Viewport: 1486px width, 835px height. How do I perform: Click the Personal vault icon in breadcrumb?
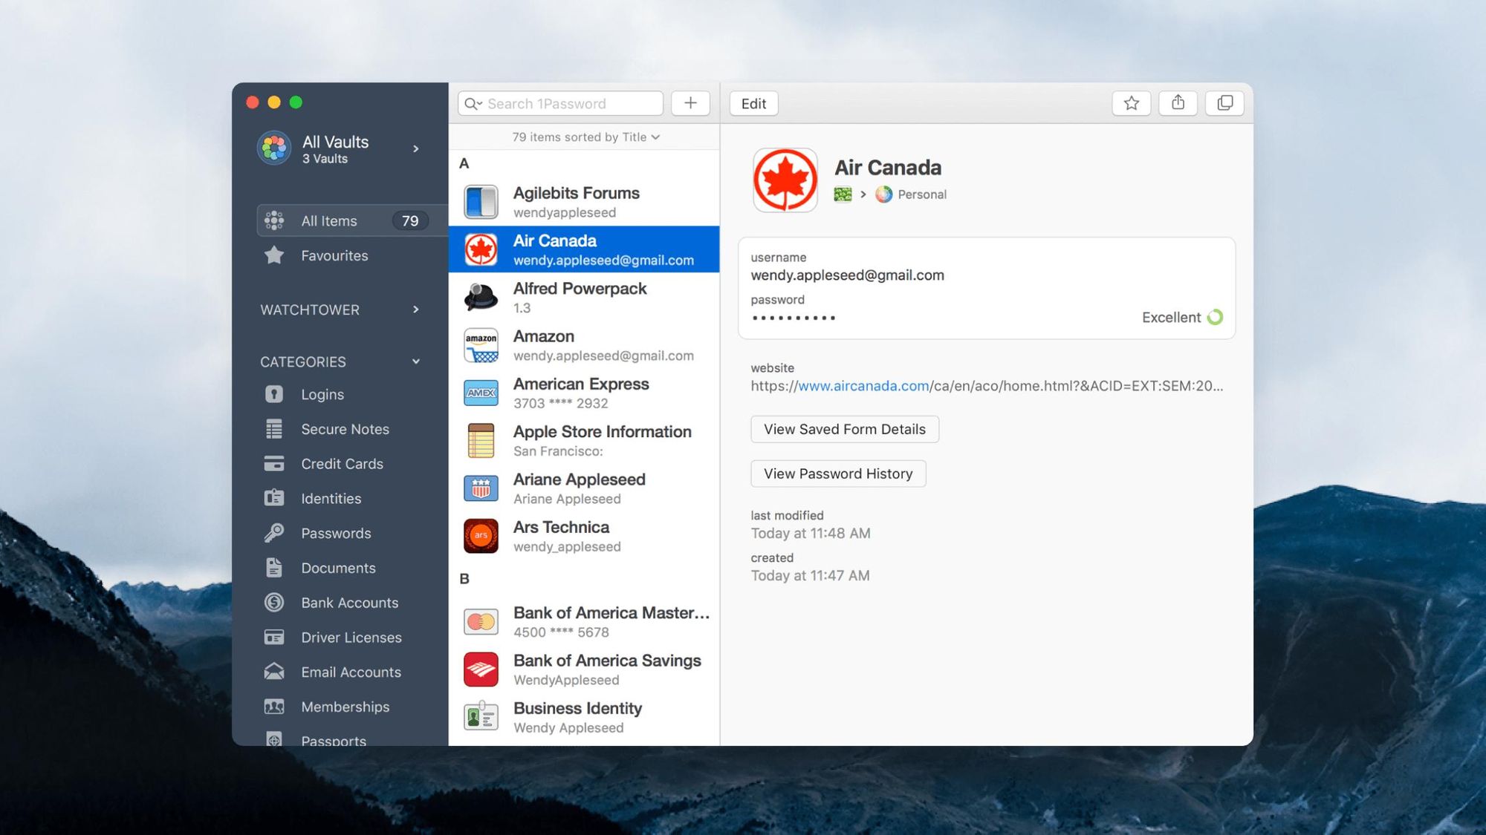(883, 194)
